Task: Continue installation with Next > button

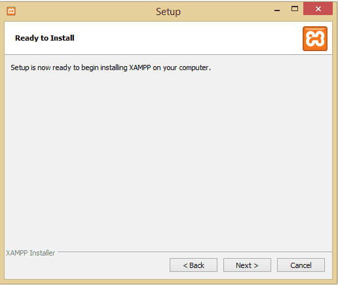Action: tap(247, 265)
